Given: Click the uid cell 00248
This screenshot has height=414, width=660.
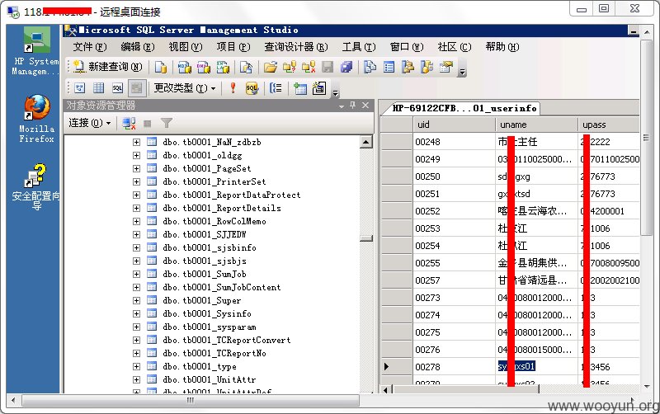Looking at the screenshot, I should (x=455, y=142).
